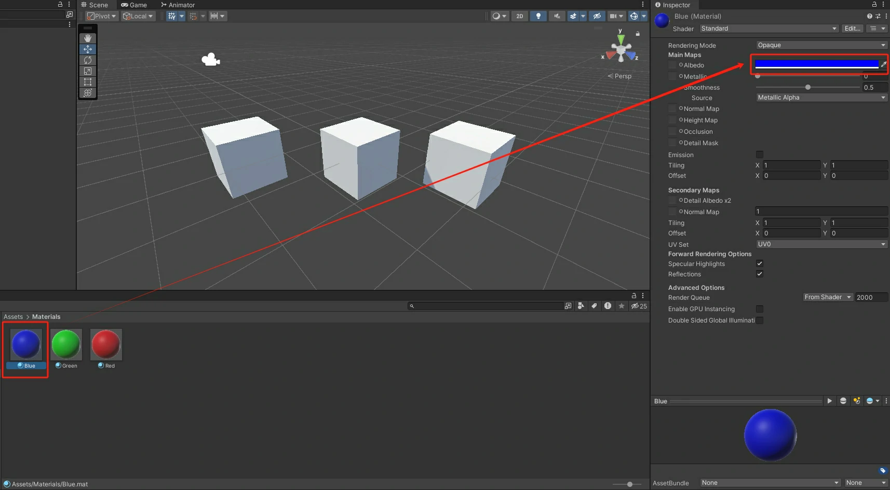890x490 pixels.
Task: Select the Transform tool
Action: 88,93
